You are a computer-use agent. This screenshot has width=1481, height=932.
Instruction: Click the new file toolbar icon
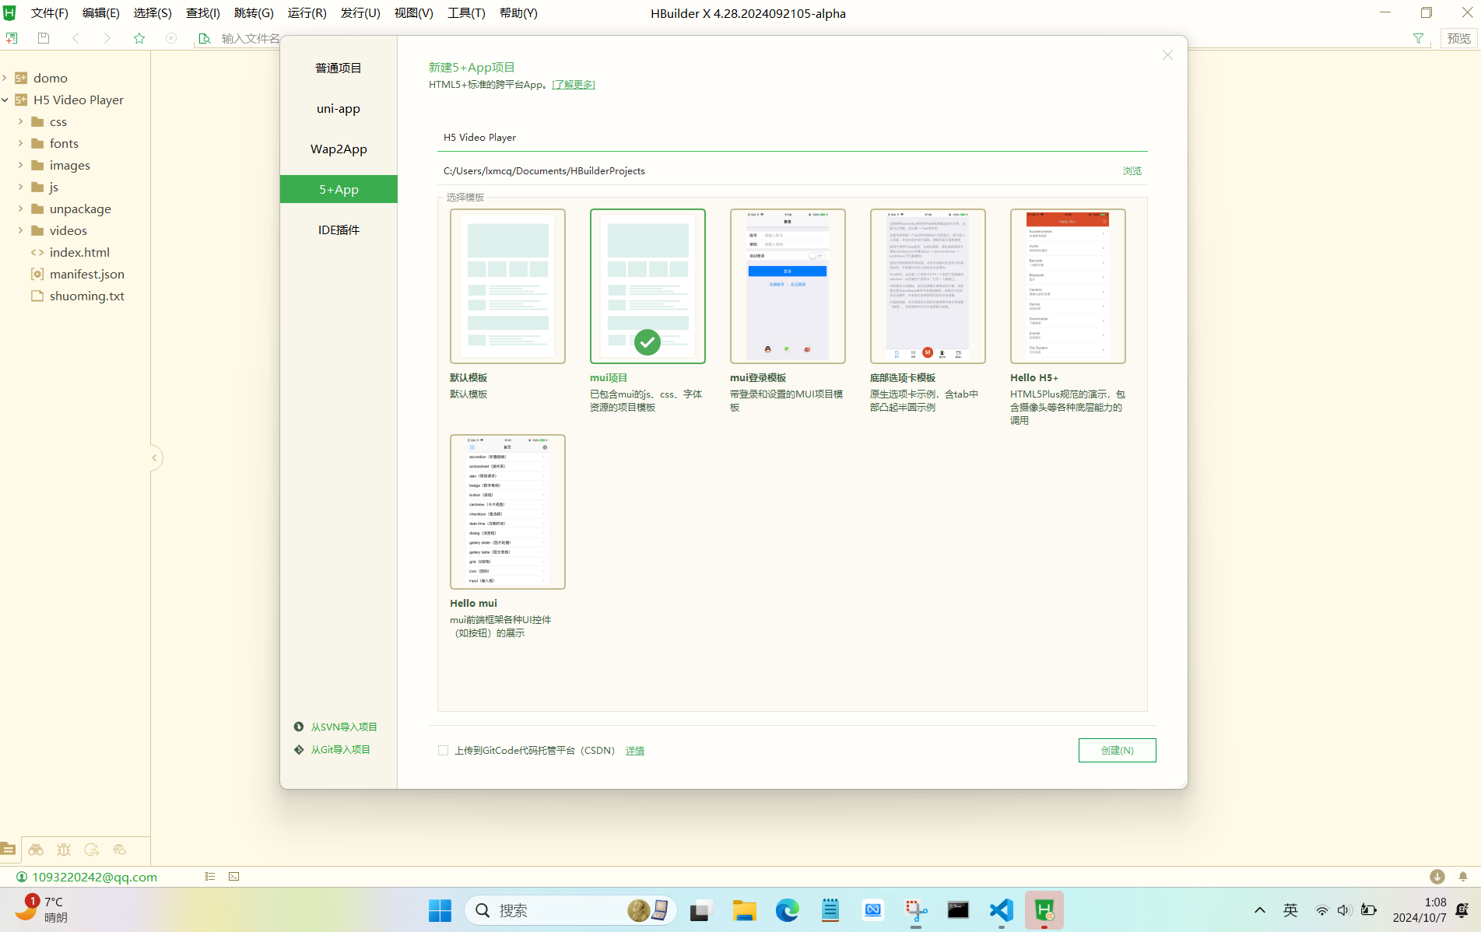[x=12, y=38]
